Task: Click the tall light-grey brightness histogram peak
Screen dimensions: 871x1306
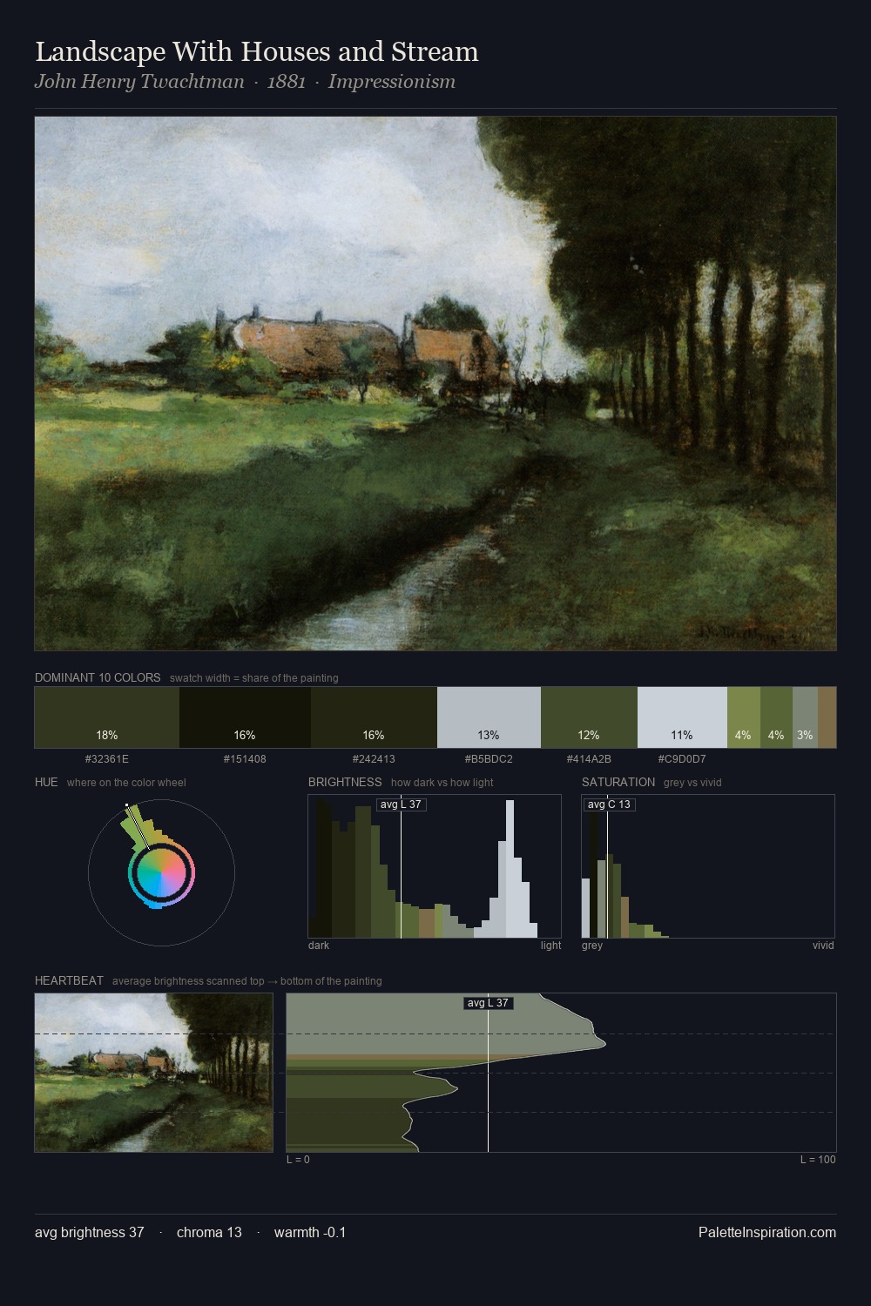Action: [510, 871]
